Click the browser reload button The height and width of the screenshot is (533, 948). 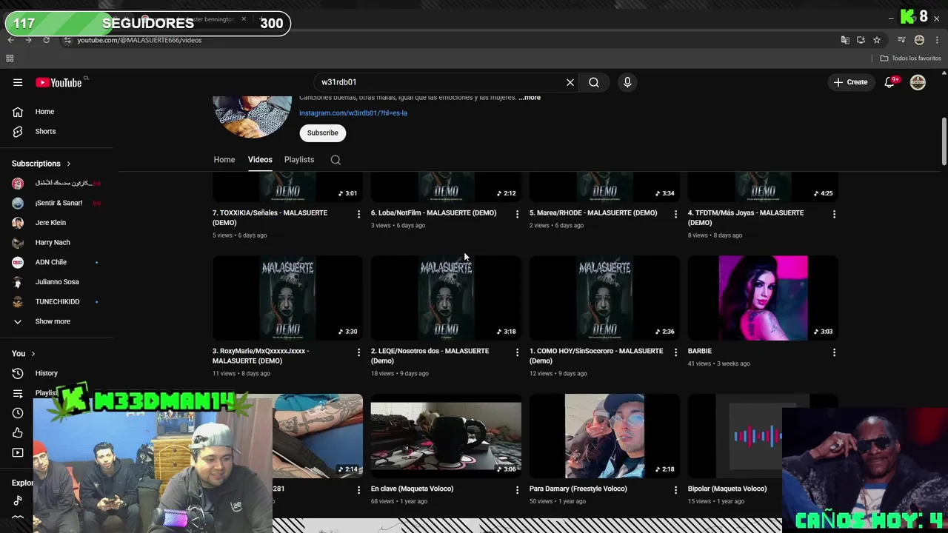pos(46,40)
